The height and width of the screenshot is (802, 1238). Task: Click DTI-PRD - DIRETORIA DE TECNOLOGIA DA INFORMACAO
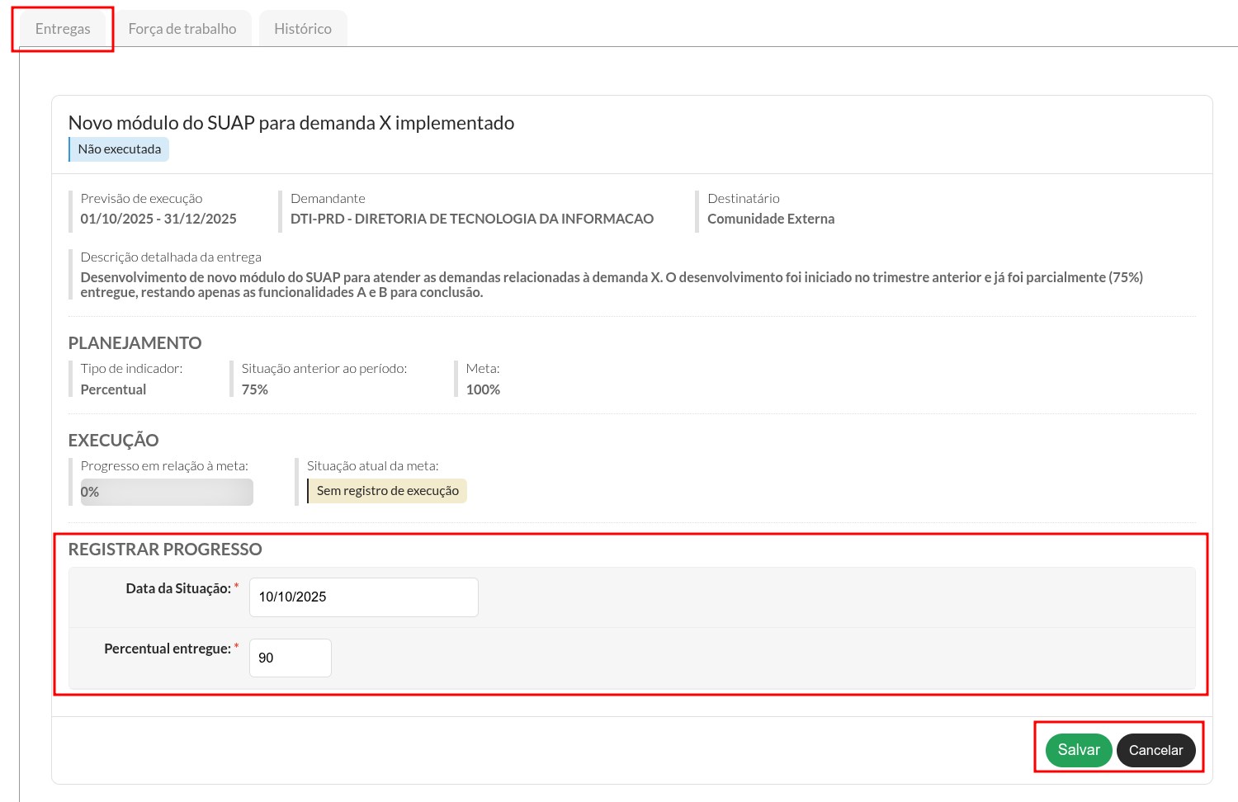[472, 219]
